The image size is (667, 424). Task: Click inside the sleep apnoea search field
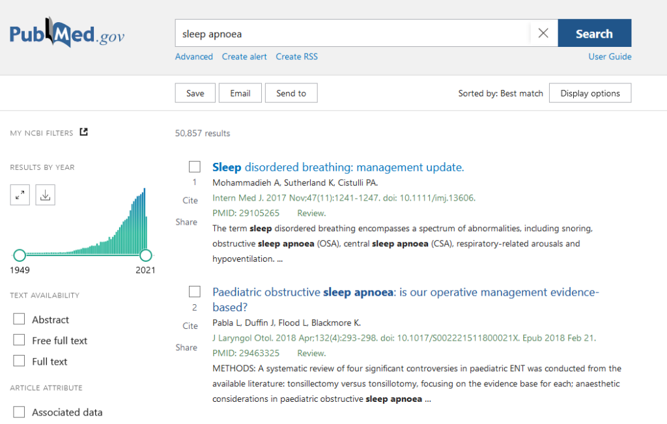[352, 33]
